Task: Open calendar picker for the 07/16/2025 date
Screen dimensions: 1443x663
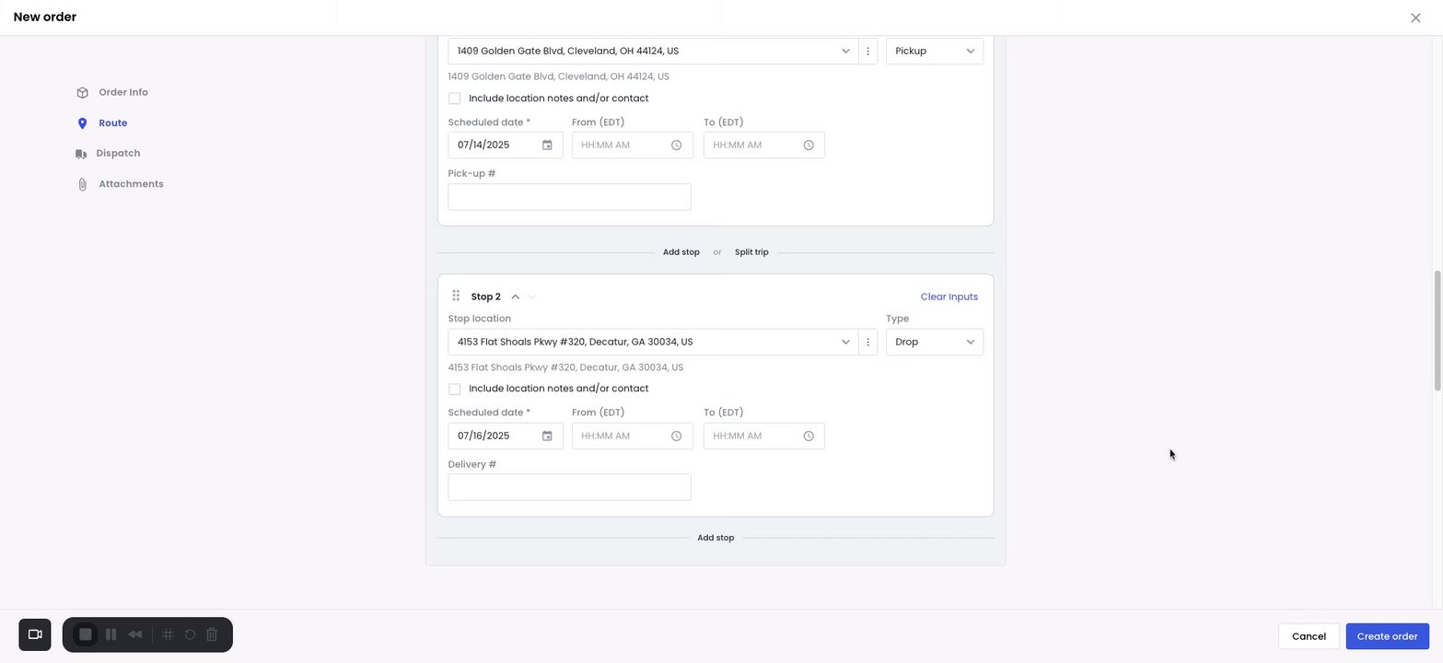Action: point(547,436)
